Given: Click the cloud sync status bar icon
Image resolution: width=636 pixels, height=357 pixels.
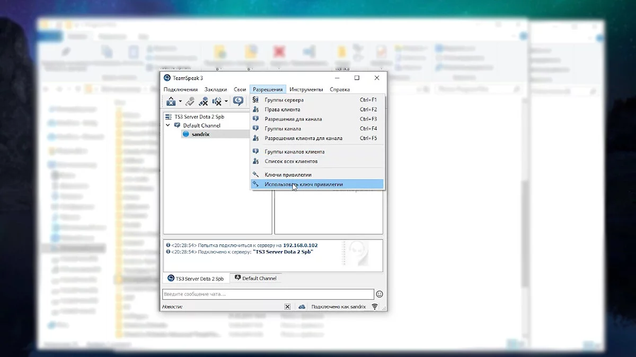Looking at the screenshot, I should pos(302,307).
